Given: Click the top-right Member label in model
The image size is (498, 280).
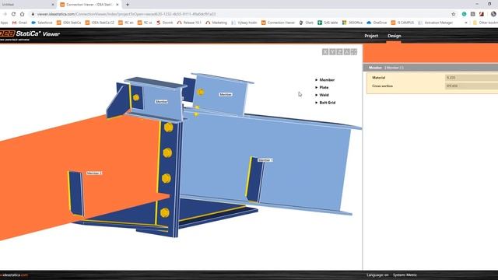Looking at the screenshot, I should (226, 95).
